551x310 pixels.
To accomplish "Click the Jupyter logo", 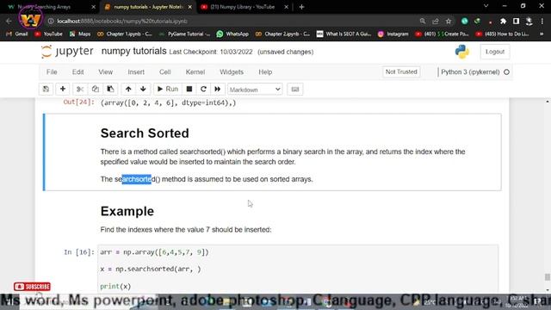I will click(67, 52).
